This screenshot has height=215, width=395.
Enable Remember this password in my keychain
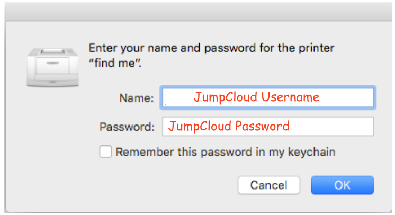click(x=105, y=152)
